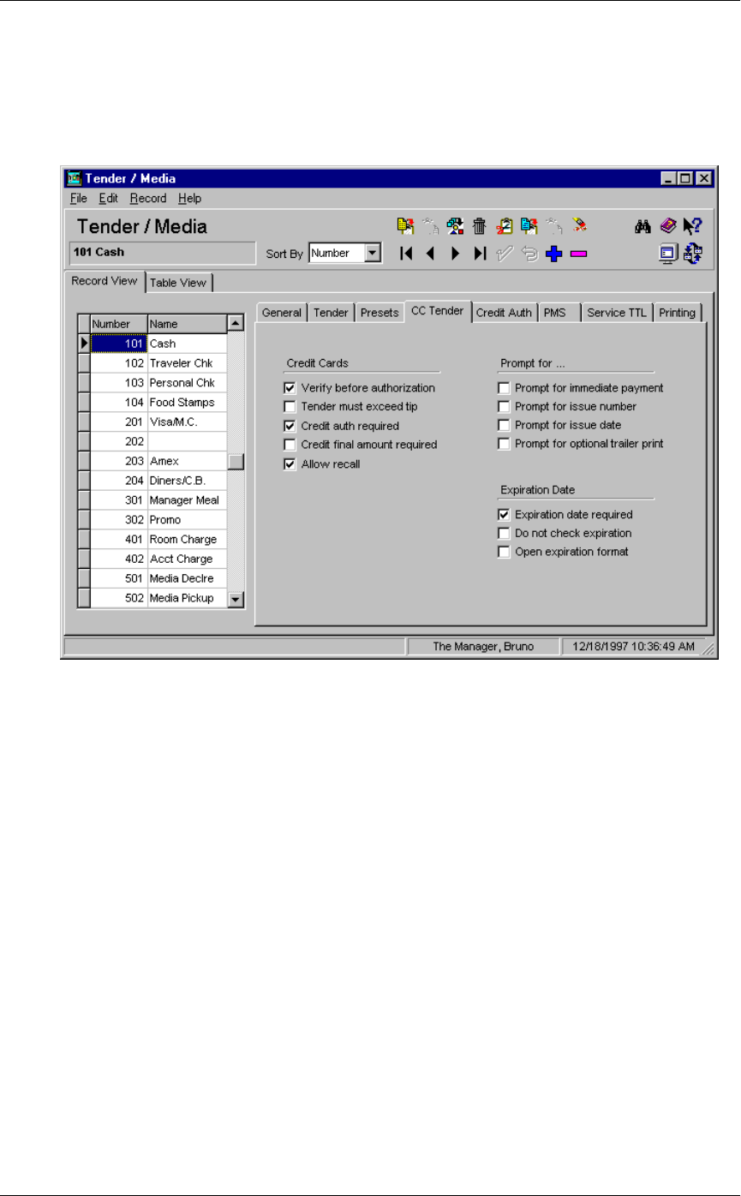
Task: Go to previous record arrow
Action: tap(431, 254)
